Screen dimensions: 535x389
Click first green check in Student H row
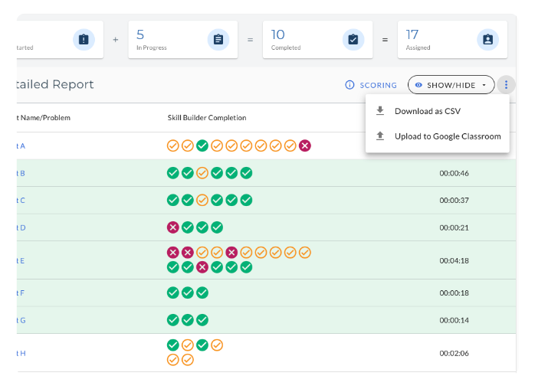click(173, 345)
